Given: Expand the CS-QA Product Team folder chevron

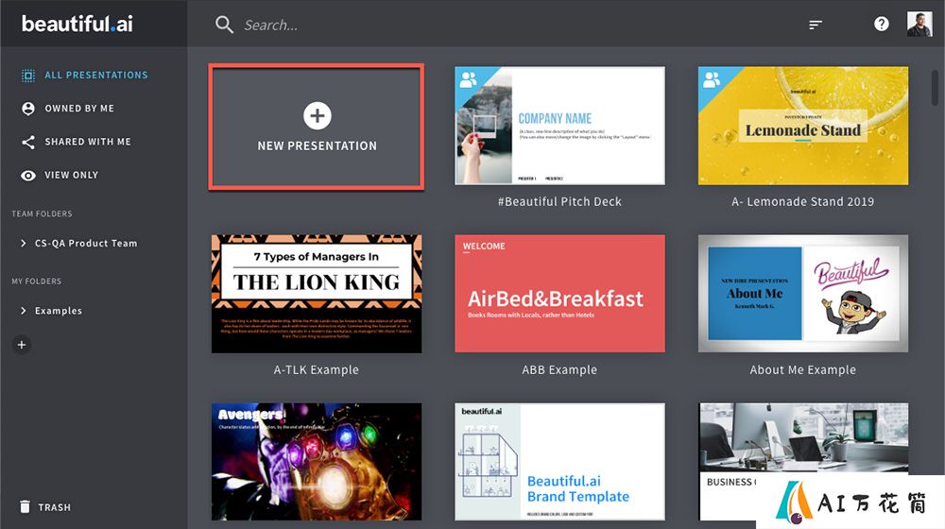Looking at the screenshot, I should coord(23,244).
